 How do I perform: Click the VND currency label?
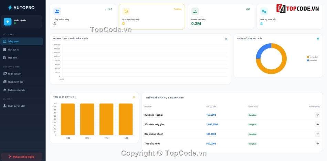[248, 9]
